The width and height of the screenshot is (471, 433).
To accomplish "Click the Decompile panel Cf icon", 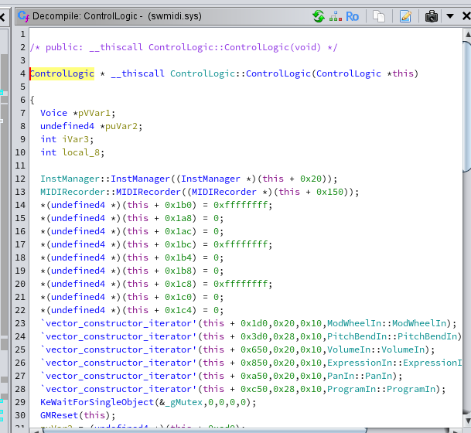I will [22, 15].
